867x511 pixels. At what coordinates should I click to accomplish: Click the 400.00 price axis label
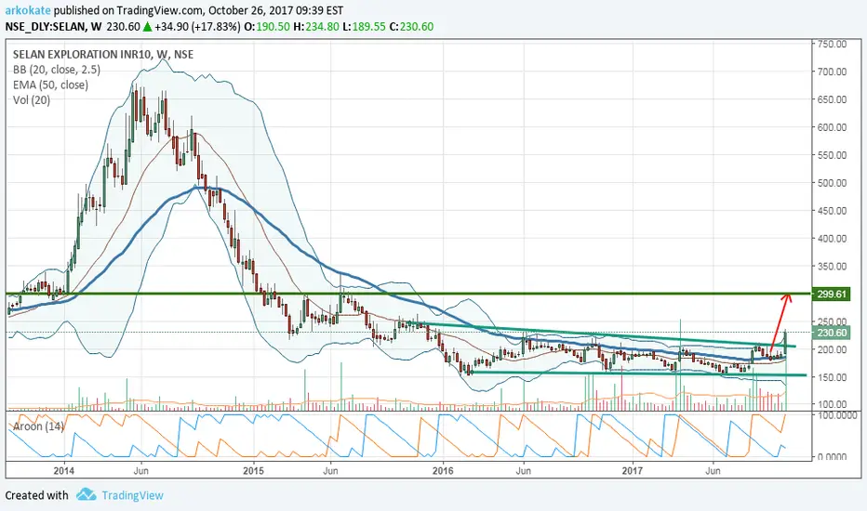click(x=833, y=239)
